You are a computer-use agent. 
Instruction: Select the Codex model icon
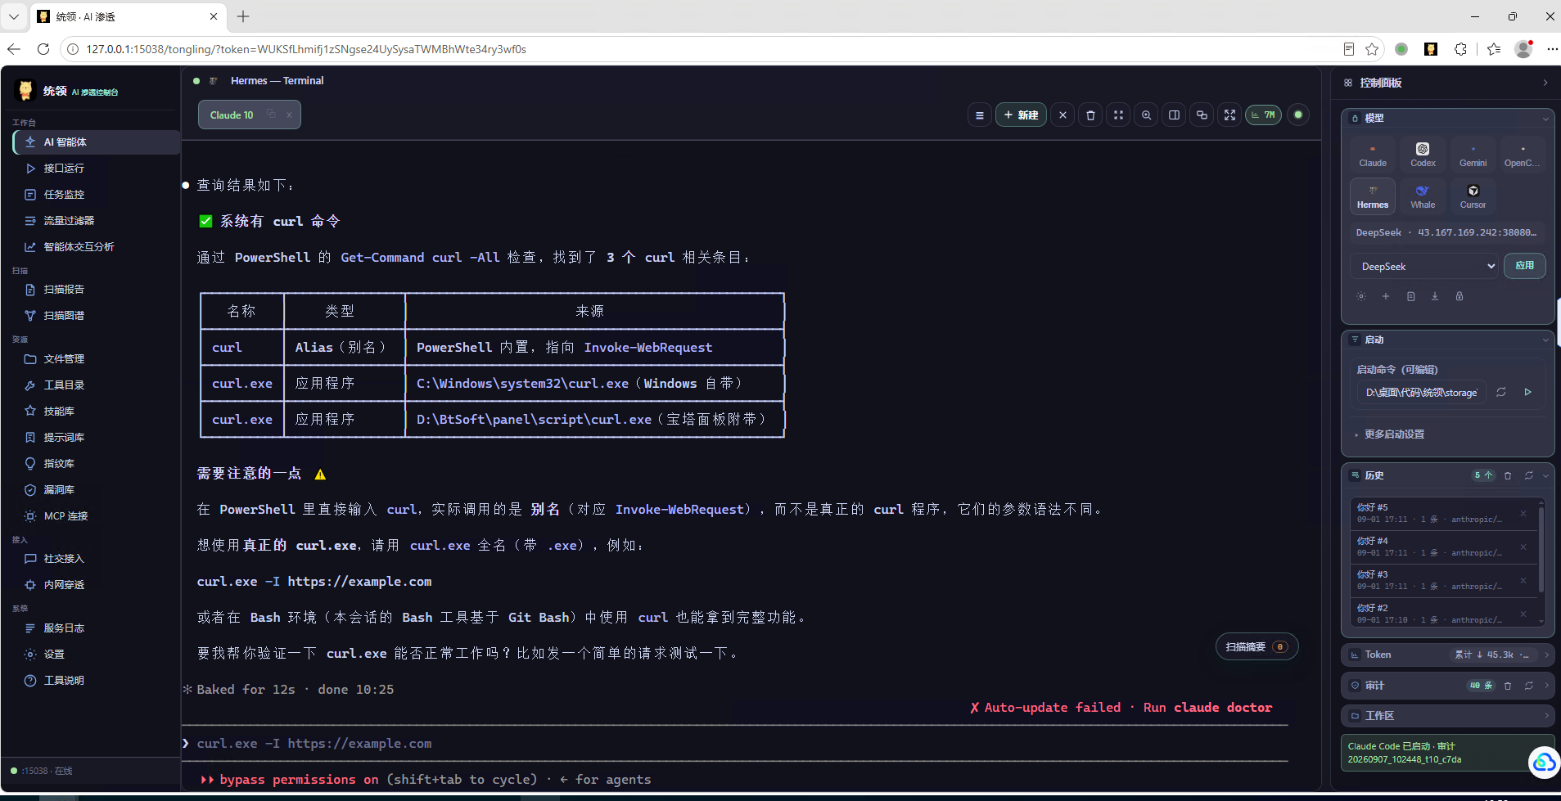click(1423, 154)
